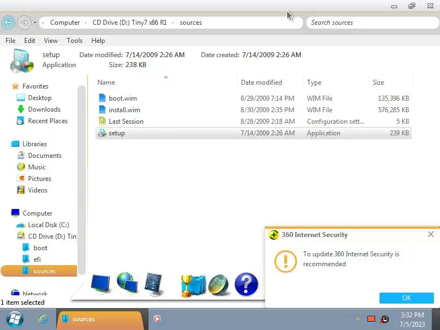Select the Last Session settings file icon
440x330 pixels.
point(102,121)
